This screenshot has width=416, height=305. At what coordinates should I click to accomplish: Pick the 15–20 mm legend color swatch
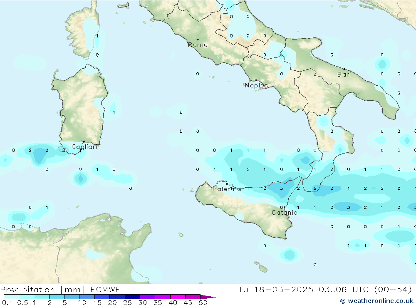[x=102, y=297]
